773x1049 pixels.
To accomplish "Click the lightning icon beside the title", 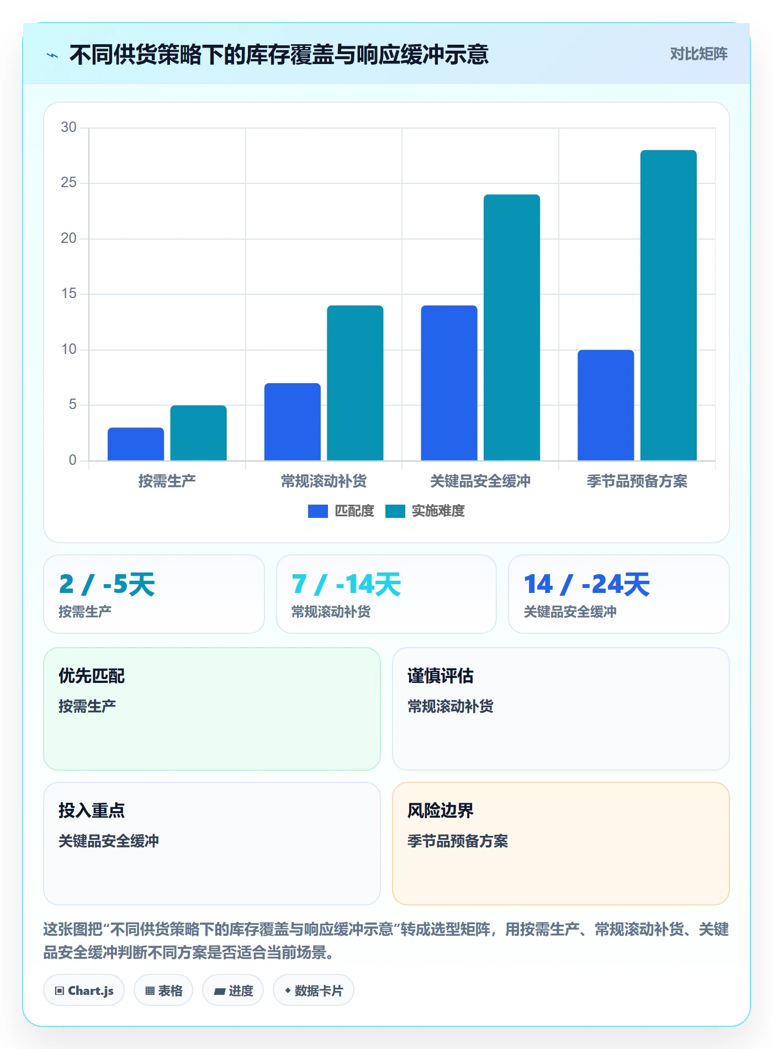I will pos(52,55).
